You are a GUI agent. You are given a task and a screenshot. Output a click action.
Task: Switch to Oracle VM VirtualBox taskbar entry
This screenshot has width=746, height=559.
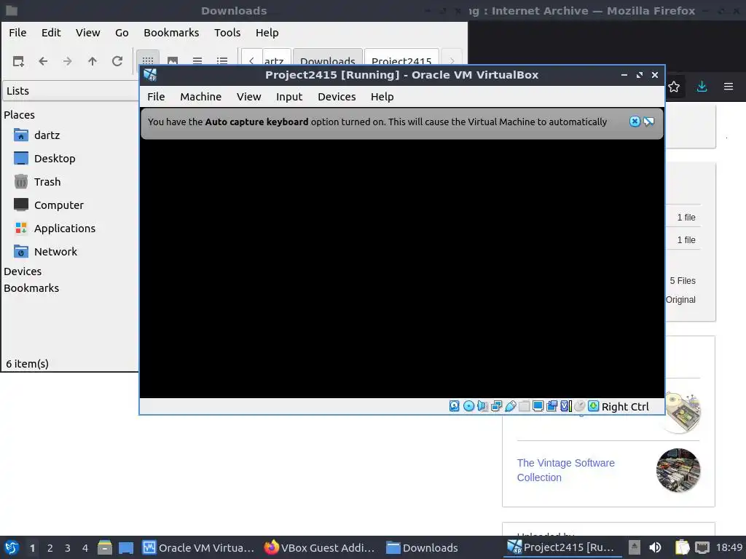point(198,547)
